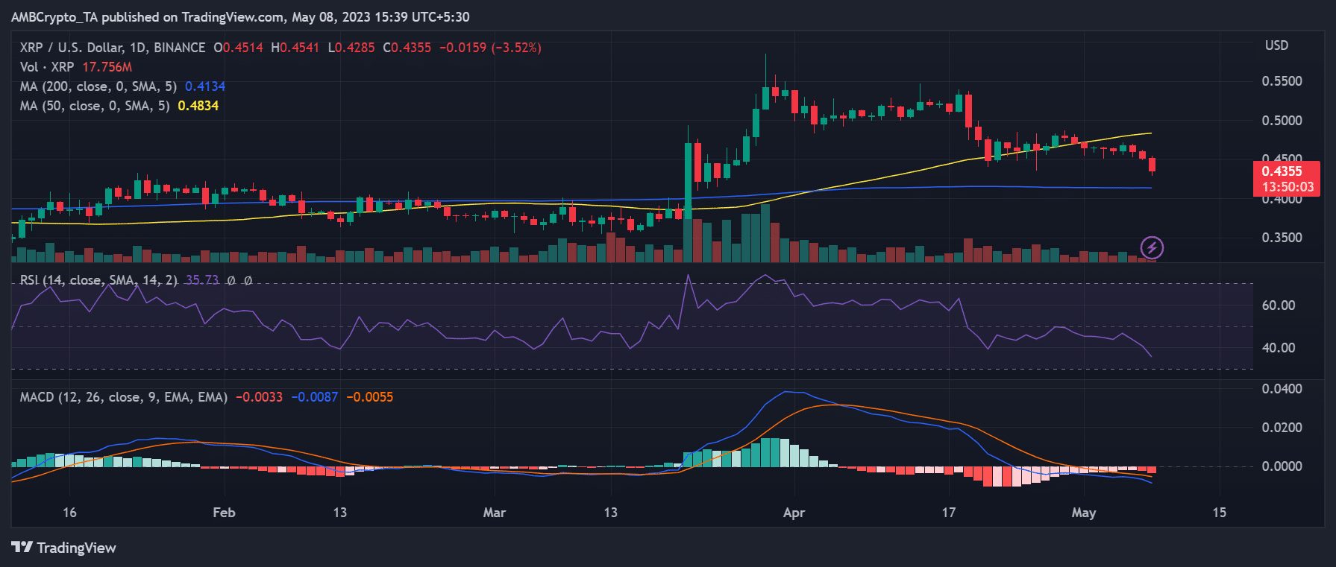1336x567 pixels.
Task: Click the TradingView logo
Action: coord(64,548)
